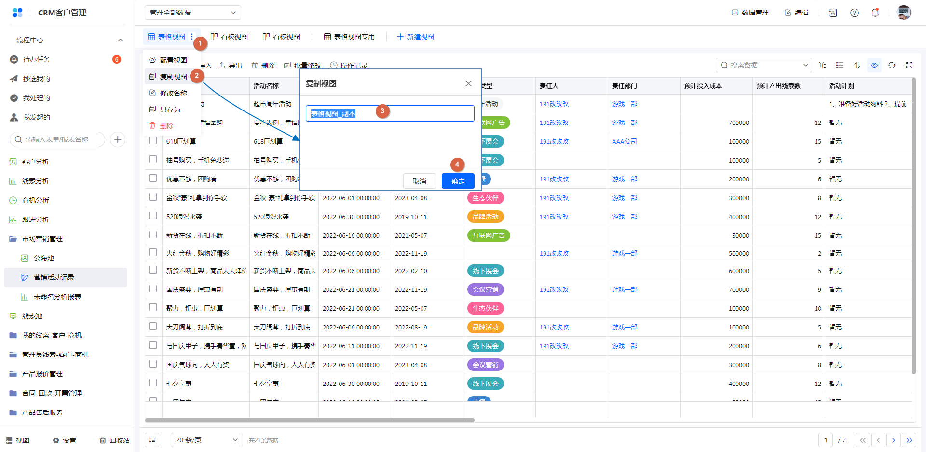This screenshot has width=926, height=452.
Task: Open the help question mark icon
Action: 854,13
